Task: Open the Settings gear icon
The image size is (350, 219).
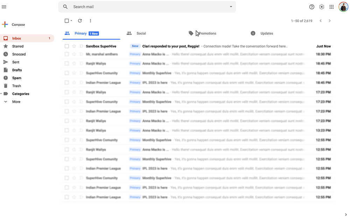Action: click(x=321, y=7)
